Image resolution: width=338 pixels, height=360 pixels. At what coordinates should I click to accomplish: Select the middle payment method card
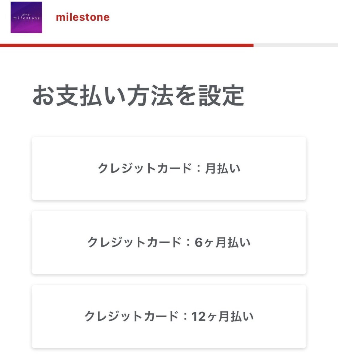point(169,242)
